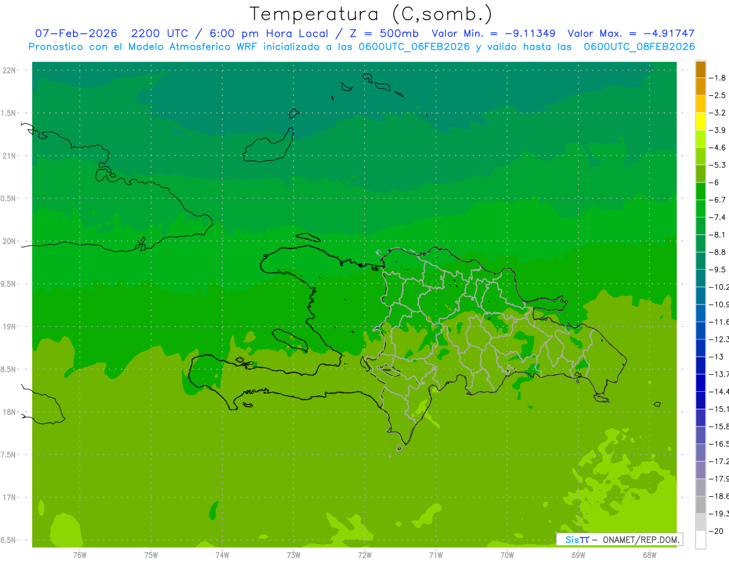The height and width of the screenshot is (563, 729).
Task: Click the "74W" longitude label
Action: [x=222, y=555]
